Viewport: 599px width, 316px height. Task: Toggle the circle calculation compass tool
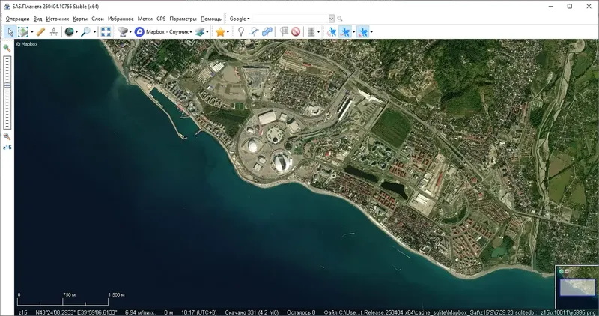tap(55, 32)
